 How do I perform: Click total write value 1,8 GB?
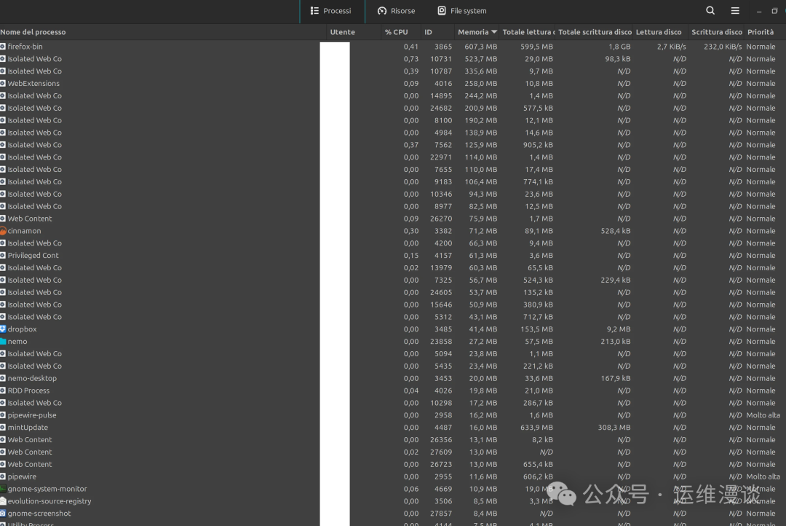(x=619, y=47)
